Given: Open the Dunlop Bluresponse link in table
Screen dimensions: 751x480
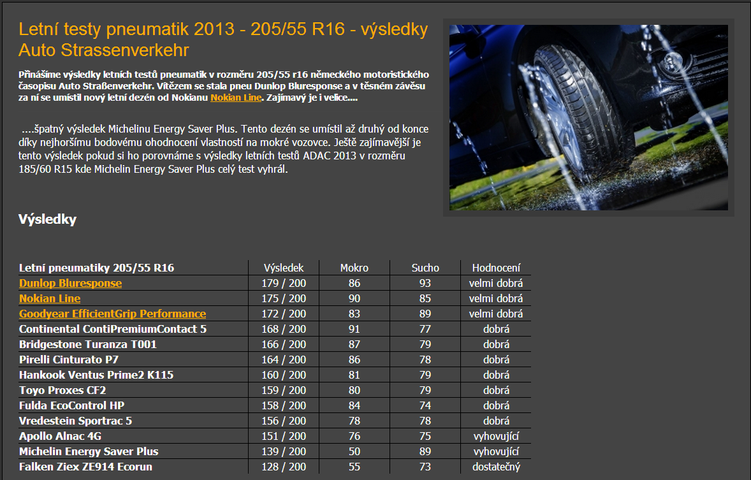Looking at the screenshot, I should click(x=70, y=283).
